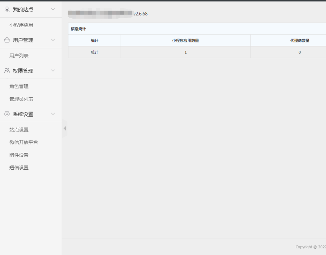The image size is (326, 255).
Task: Click the 信息统计 panel title
Action: (x=78, y=29)
